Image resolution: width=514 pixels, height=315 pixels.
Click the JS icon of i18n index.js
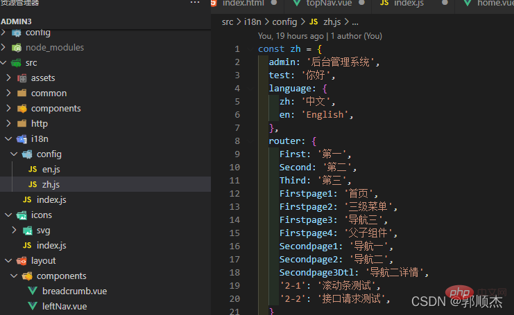click(27, 200)
